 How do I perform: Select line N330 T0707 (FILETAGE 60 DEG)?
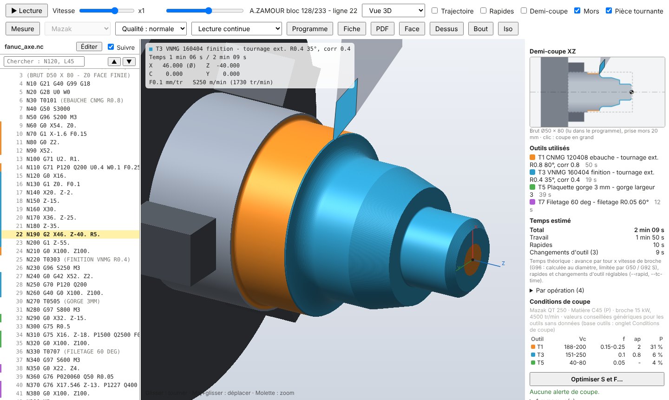pos(71,352)
